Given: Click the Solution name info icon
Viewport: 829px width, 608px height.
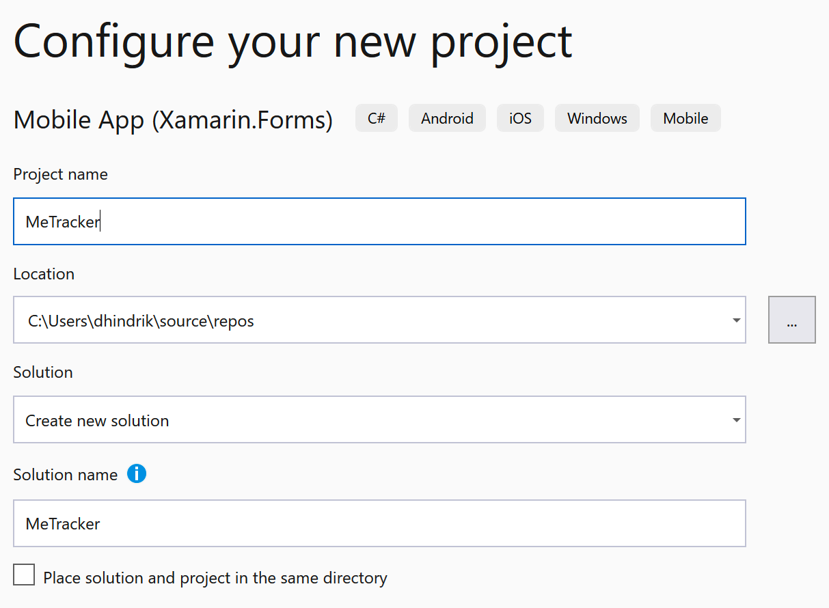Looking at the screenshot, I should 137,473.
